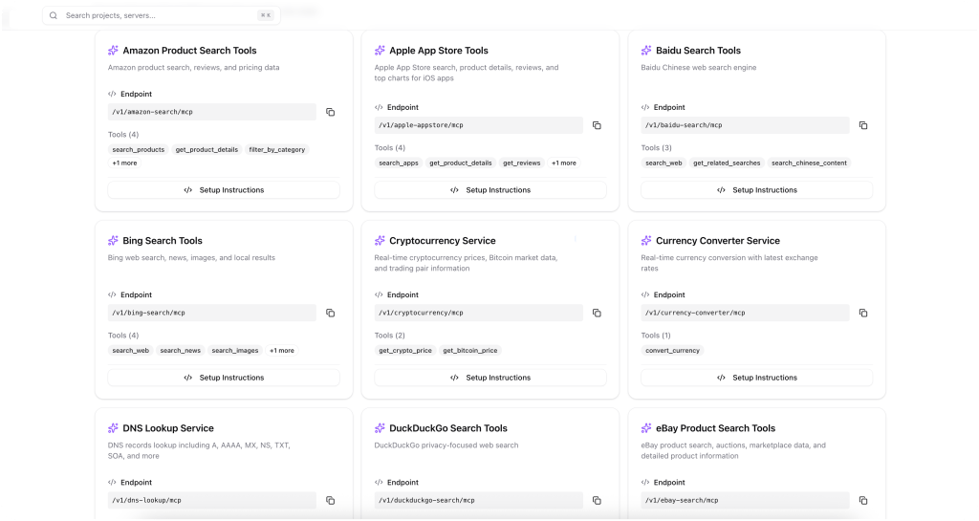Click the sparkle icon beside Baidu Search Tools

[646, 51]
